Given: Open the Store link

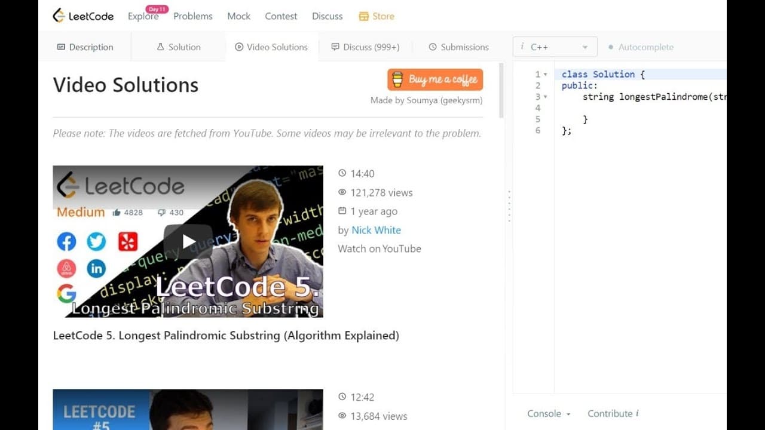Looking at the screenshot, I should [x=377, y=16].
